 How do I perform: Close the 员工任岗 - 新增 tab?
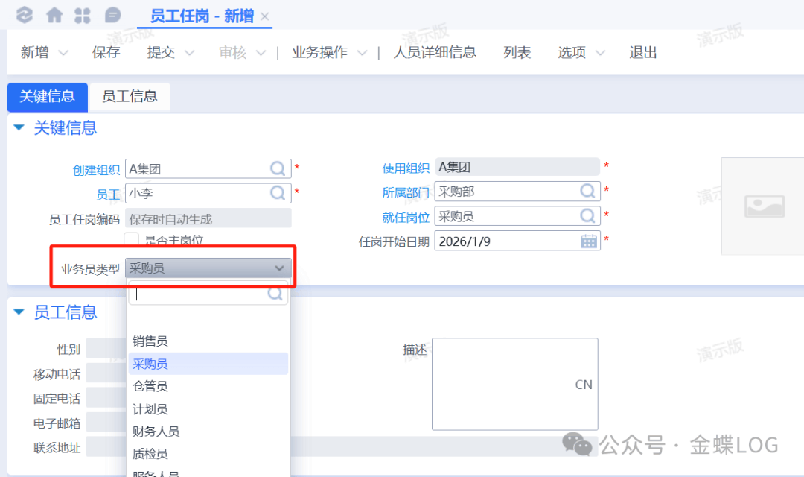[265, 16]
